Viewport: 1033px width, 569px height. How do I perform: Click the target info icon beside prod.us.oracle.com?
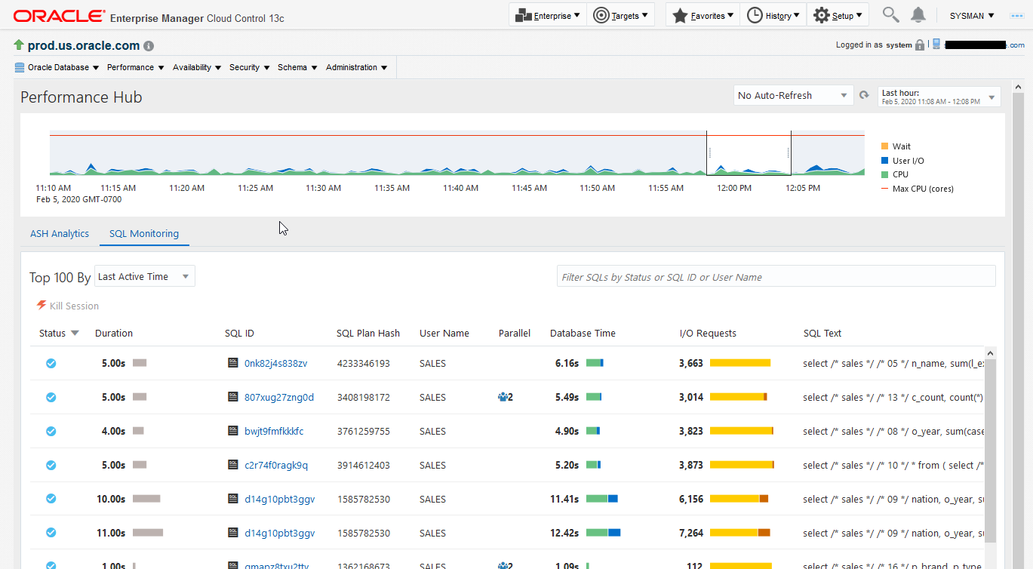pyautogui.click(x=149, y=46)
